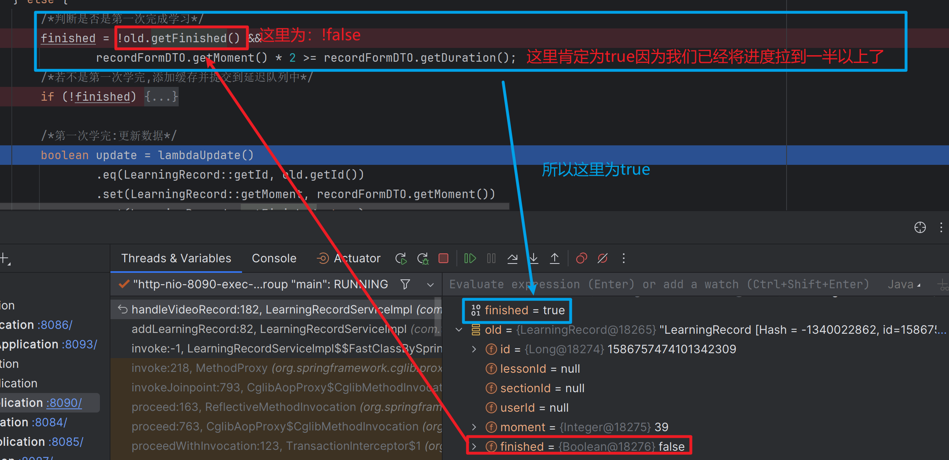Expand the finished Boolean field node
949x460 pixels.
point(474,447)
